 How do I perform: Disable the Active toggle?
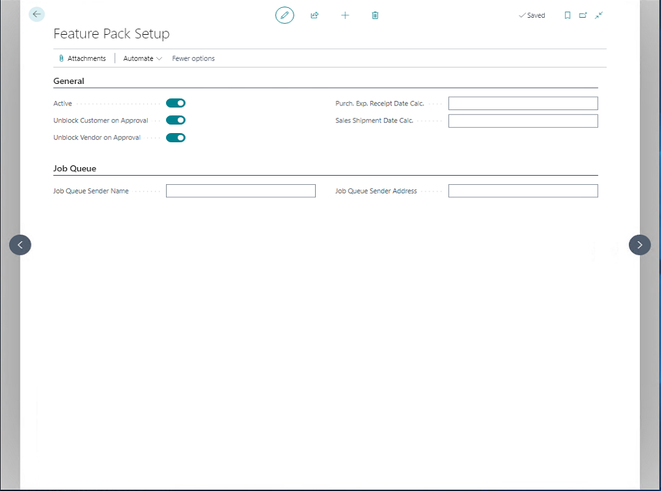click(x=175, y=103)
